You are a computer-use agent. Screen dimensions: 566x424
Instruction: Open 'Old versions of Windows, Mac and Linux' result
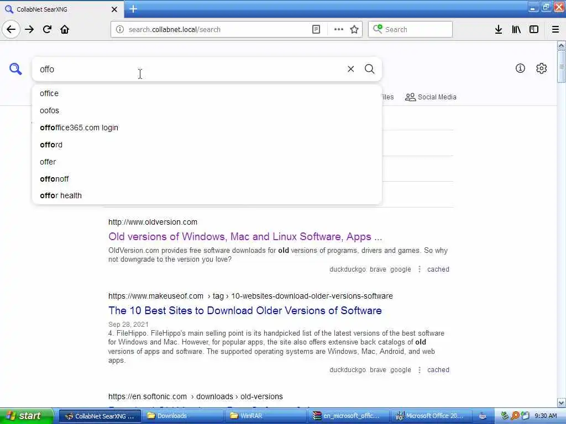pyautogui.click(x=245, y=236)
